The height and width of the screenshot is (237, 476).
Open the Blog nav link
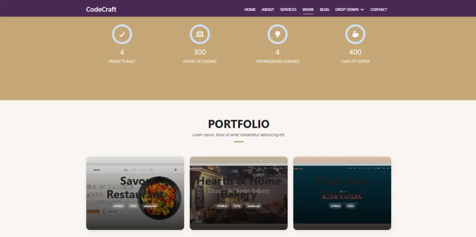point(324,9)
